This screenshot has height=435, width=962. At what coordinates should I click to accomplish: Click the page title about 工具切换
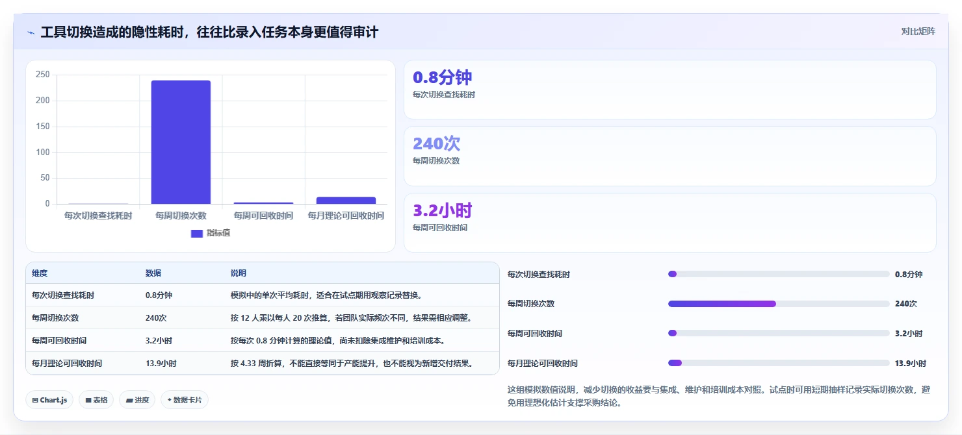click(209, 32)
